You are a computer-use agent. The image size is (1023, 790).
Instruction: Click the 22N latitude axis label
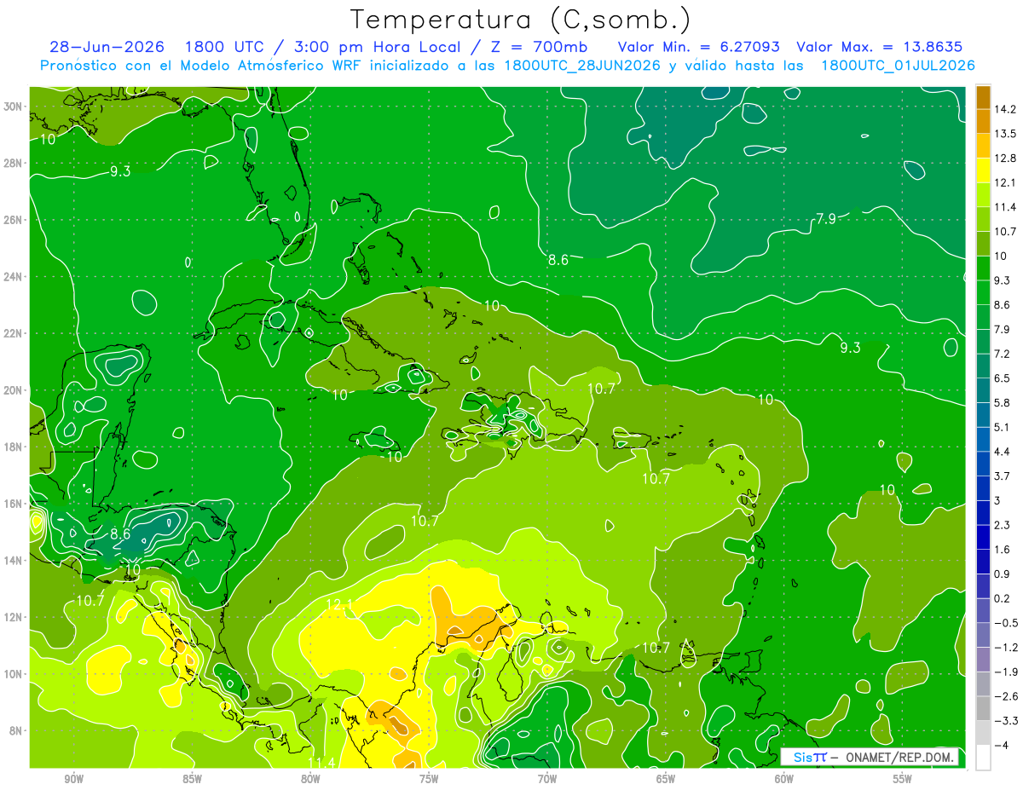13,333
